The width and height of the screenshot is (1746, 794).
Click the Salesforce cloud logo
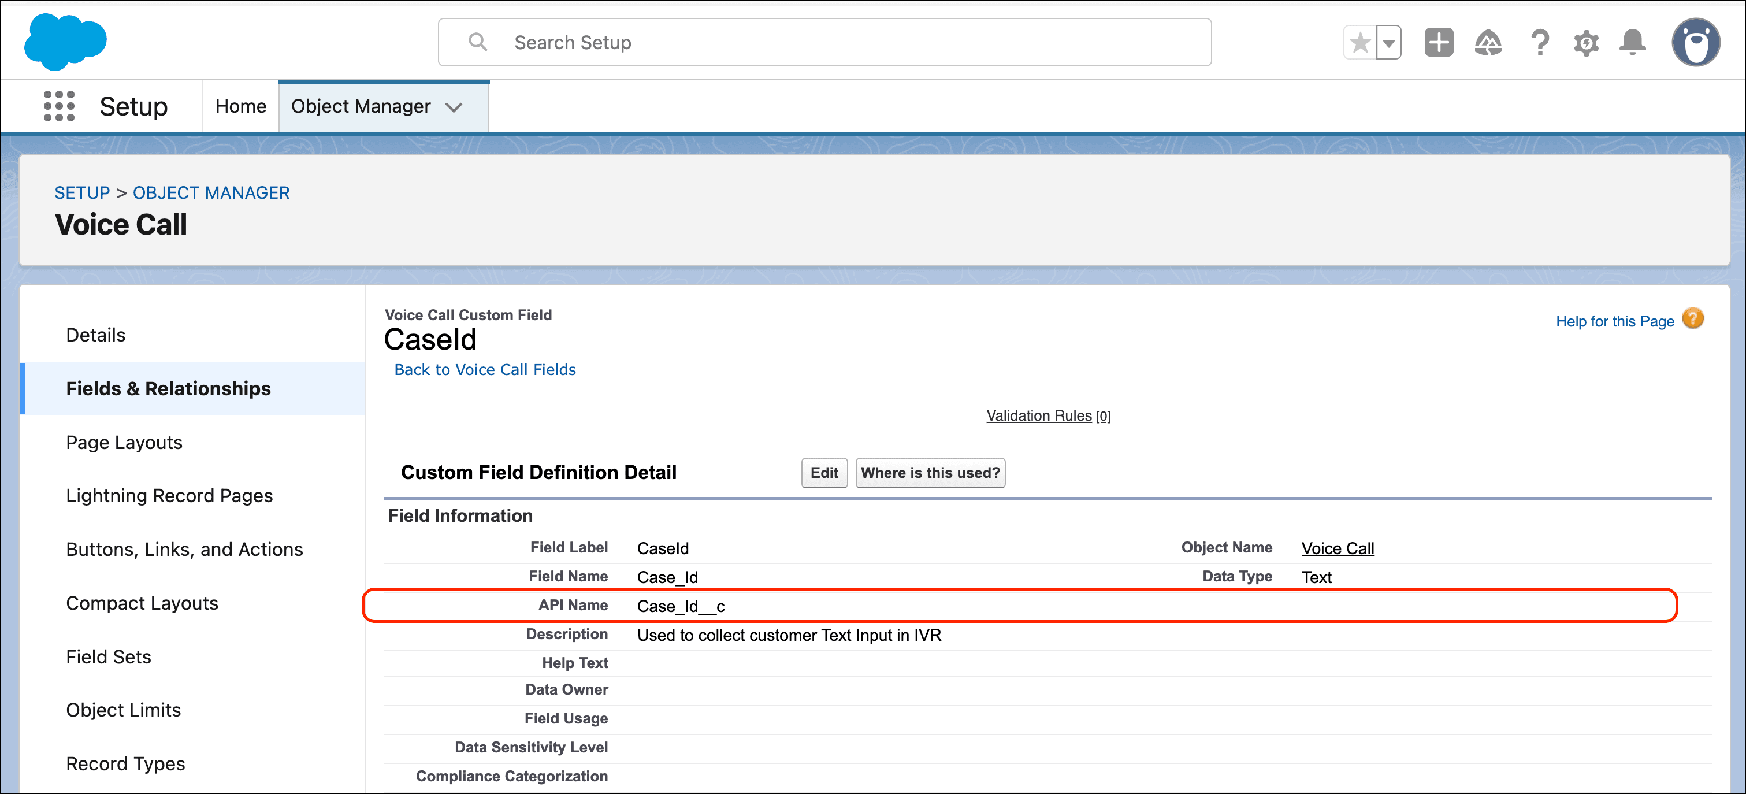66,42
